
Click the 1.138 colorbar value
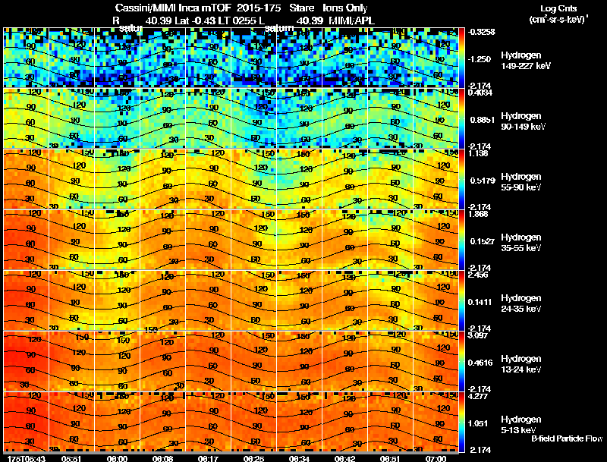point(478,153)
